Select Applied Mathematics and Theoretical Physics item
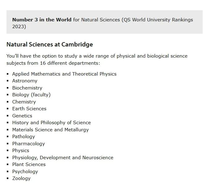The image size is (207, 184). coord(65,74)
